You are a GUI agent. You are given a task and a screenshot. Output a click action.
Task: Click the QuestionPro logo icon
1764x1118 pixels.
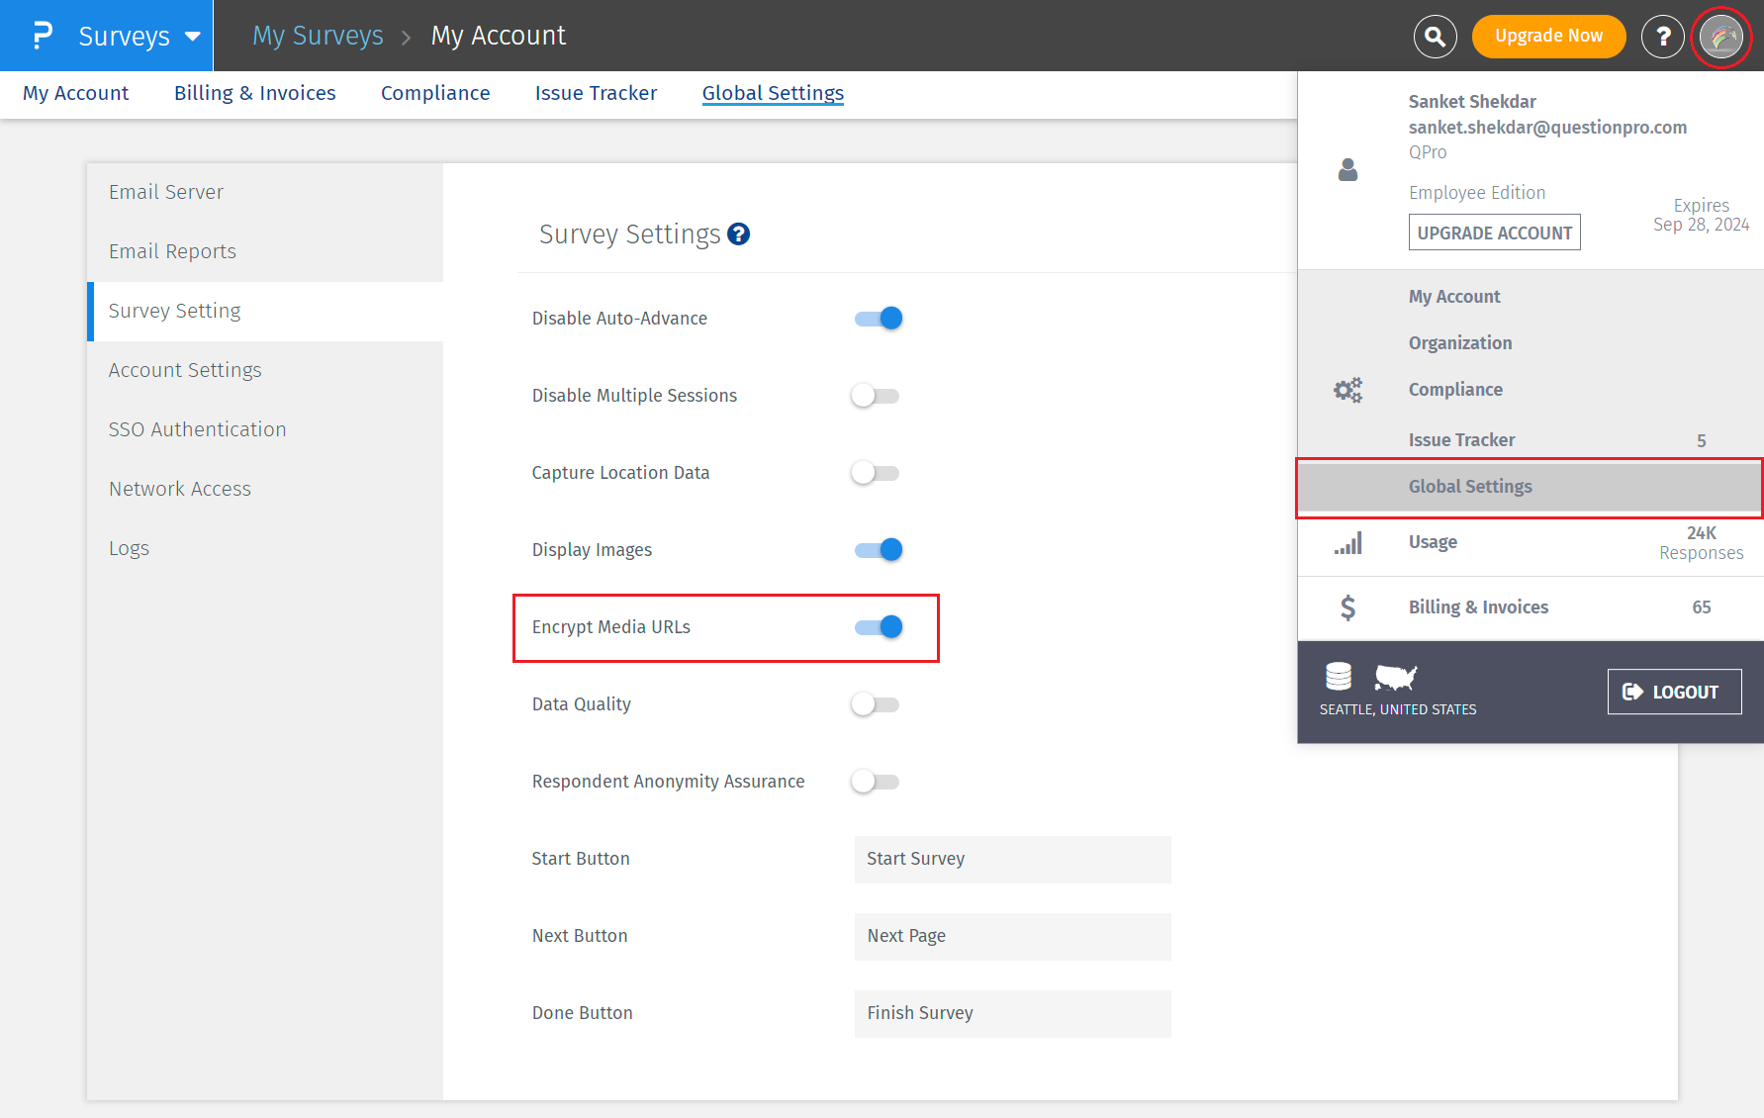[x=42, y=36]
